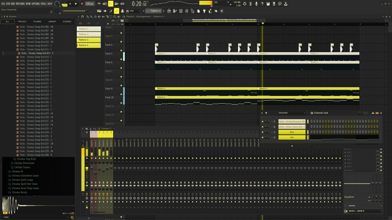Select the Paint tool in the Playlist toolbar
The height and width of the screenshot is (220, 392).
tap(92, 17)
